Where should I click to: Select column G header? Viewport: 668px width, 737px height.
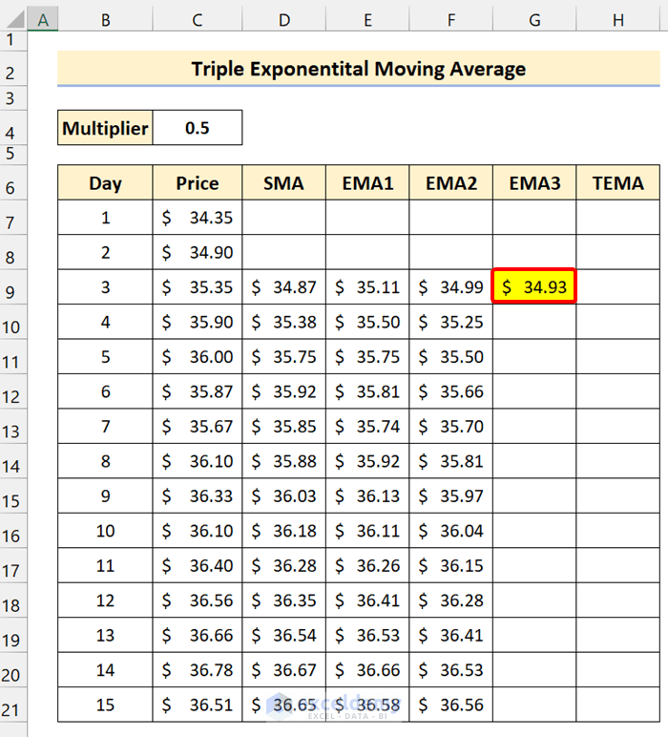pos(534,19)
